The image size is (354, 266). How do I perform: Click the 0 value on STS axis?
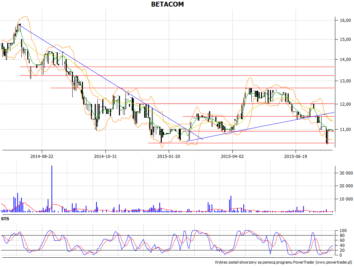click(x=341, y=255)
